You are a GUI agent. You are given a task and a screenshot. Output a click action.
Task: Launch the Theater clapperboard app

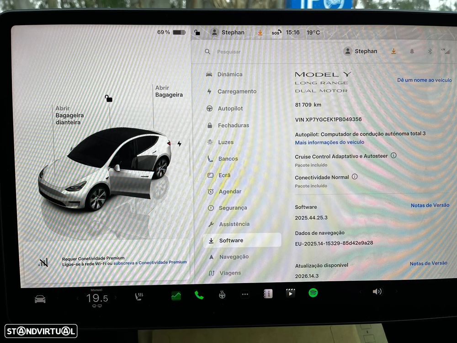tap(291, 293)
